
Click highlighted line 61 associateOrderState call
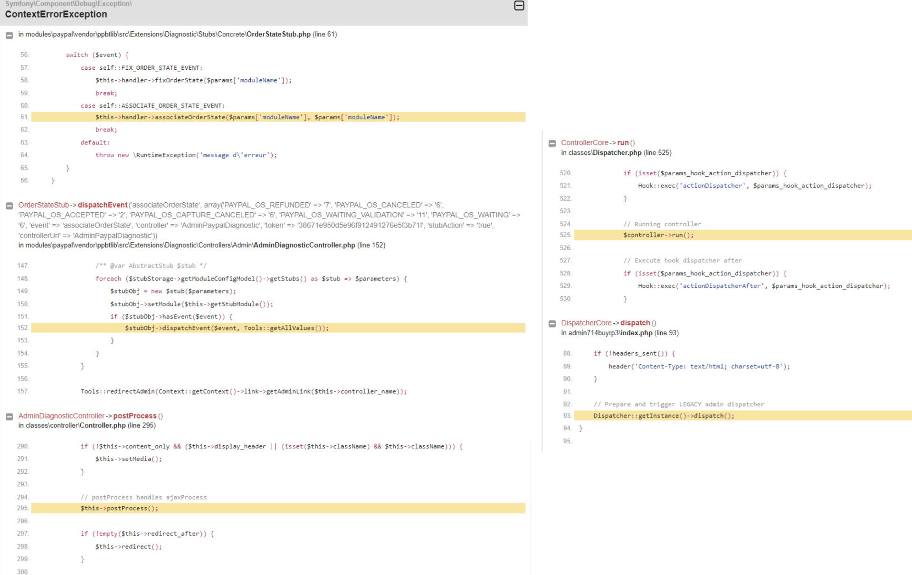click(278, 117)
